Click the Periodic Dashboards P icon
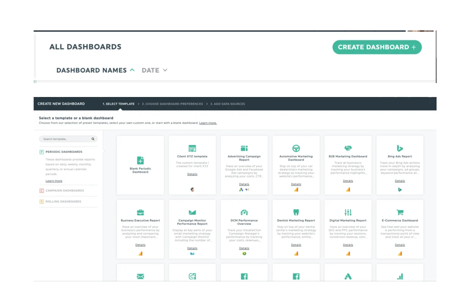Screen dimensions: 455x303 pyautogui.click(x=42, y=152)
